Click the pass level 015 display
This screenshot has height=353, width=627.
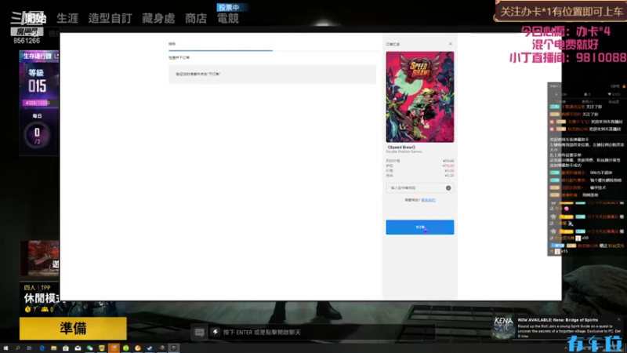(37, 82)
